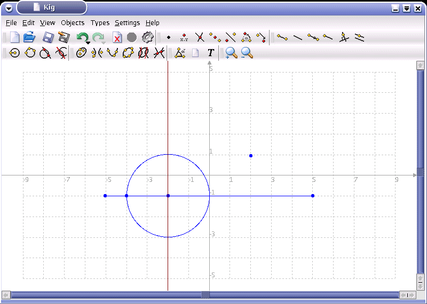
Task: Select the Point by coordinates (x,y) tool
Action: tap(184, 37)
